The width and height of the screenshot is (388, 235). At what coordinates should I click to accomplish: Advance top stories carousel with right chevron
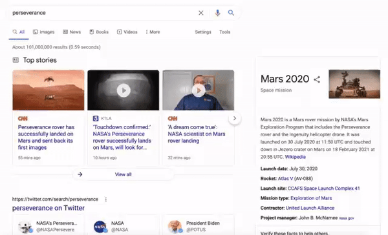click(x=235, y=118)
